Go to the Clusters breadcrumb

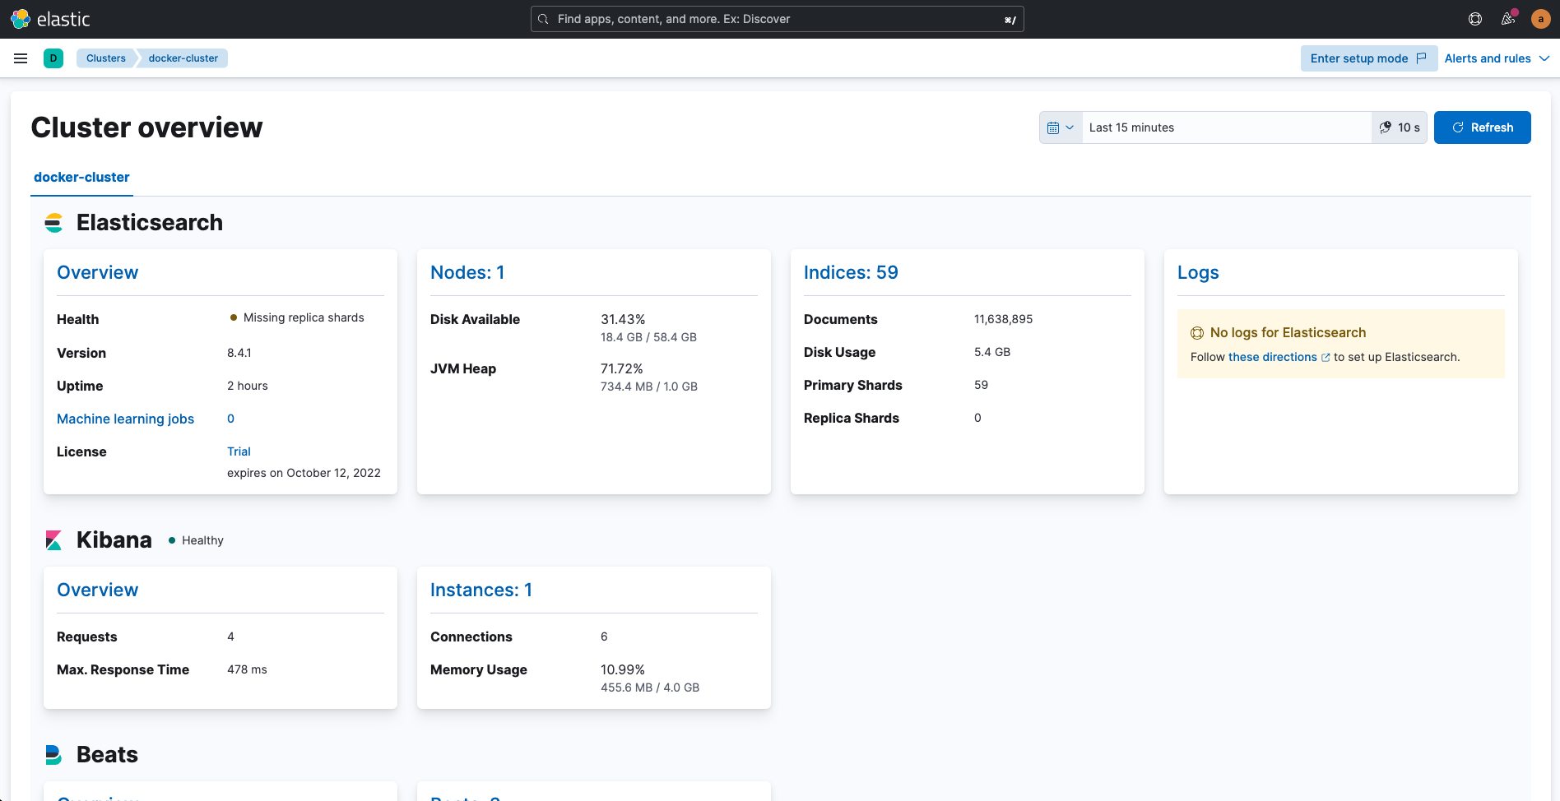(x=106, y=58)
